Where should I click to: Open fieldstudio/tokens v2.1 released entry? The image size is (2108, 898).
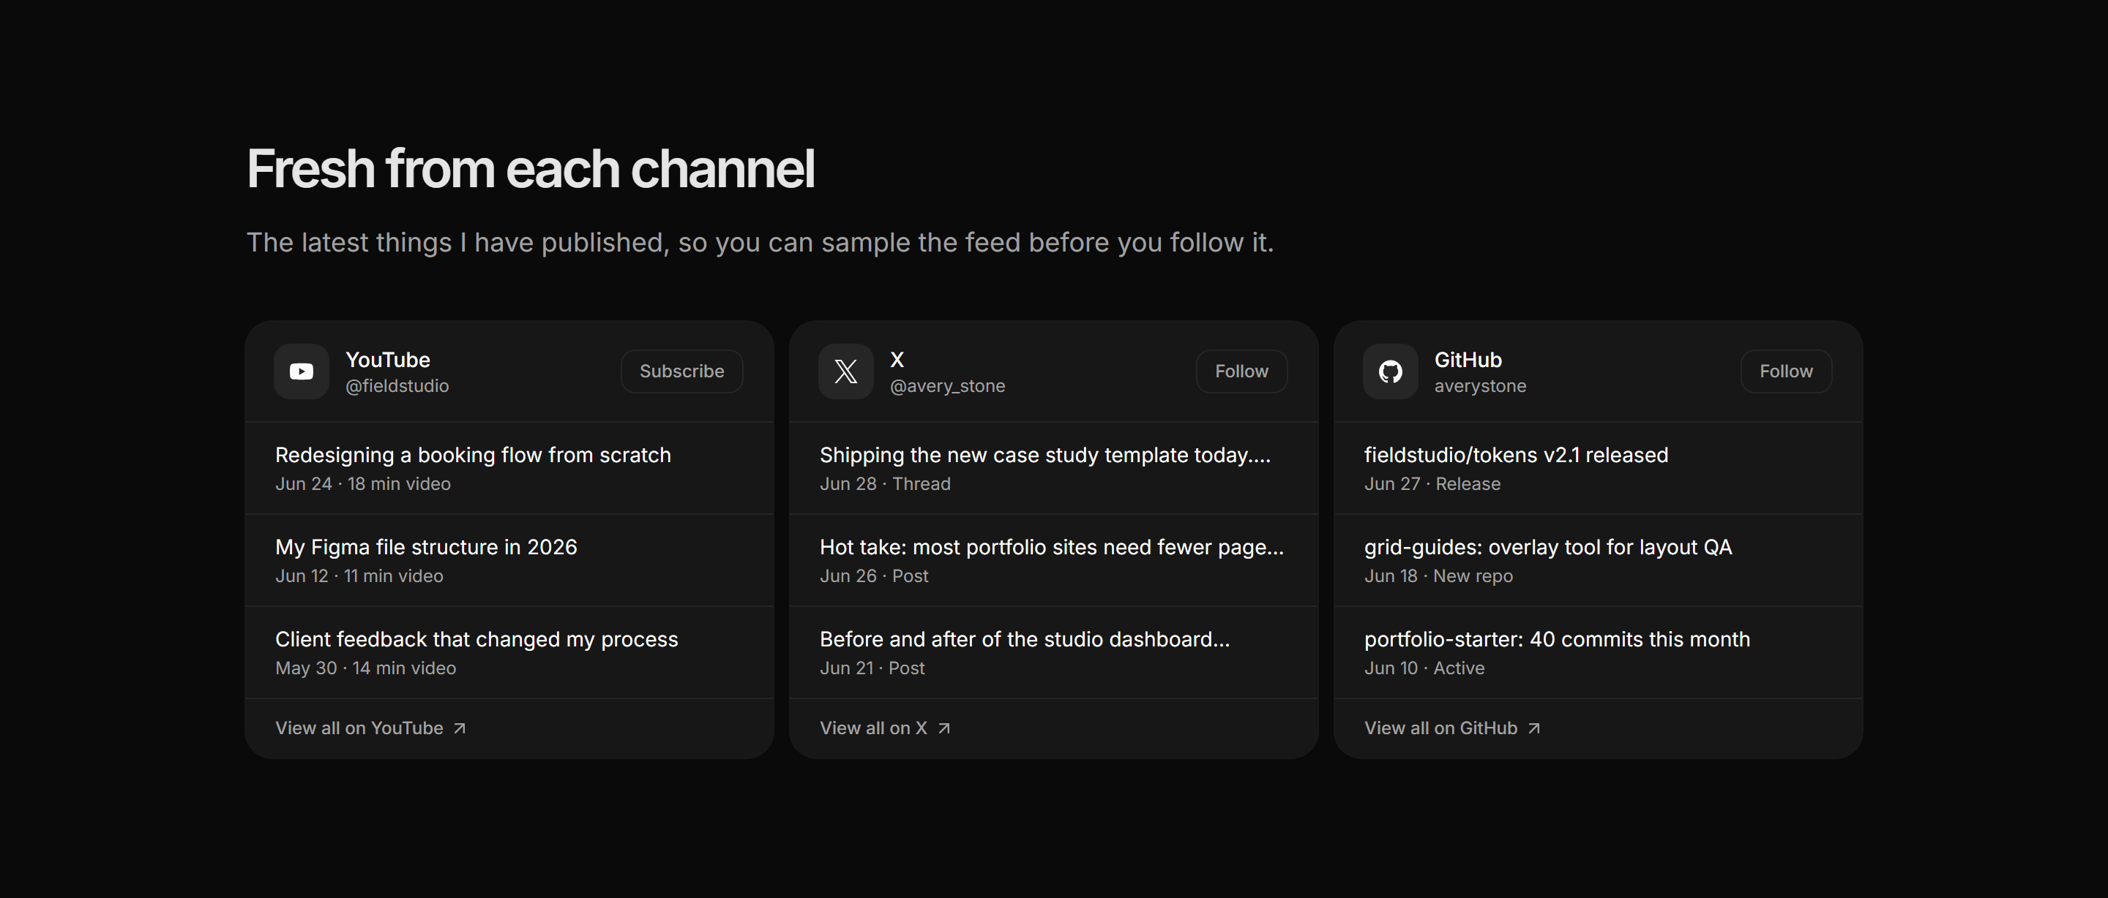pyautogui.click(x=1598, y=468)
